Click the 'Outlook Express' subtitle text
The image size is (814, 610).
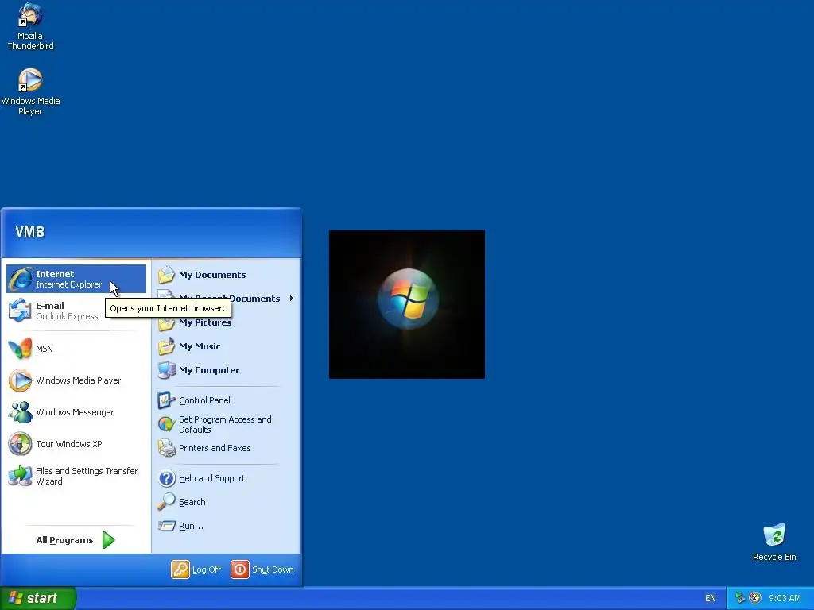coord(67,316)
